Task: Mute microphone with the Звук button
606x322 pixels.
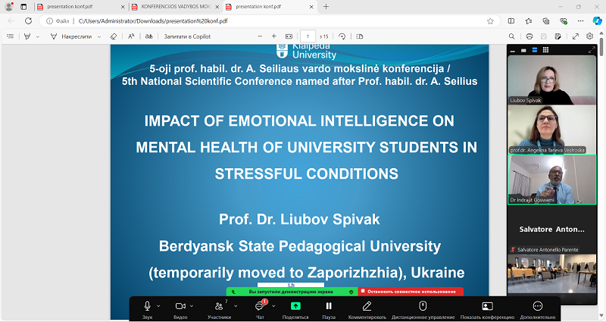Action: click(147, 309)
